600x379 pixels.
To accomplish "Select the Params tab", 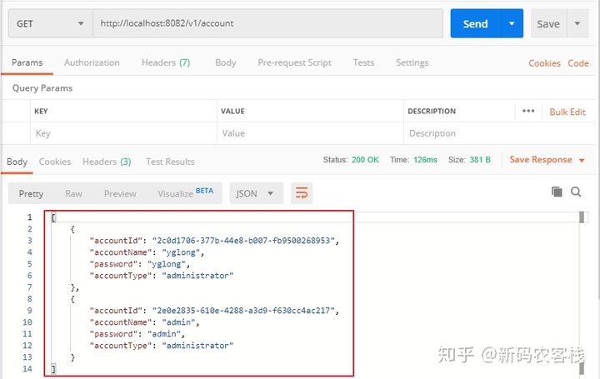I will 27,62.
